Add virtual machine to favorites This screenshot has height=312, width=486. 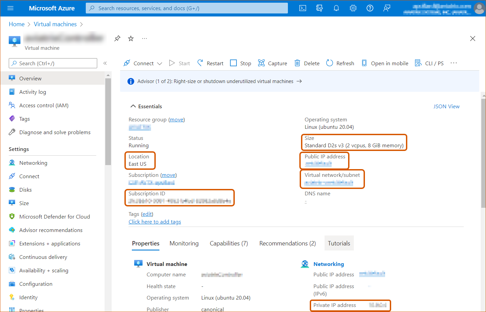click(x=130, y=38)
